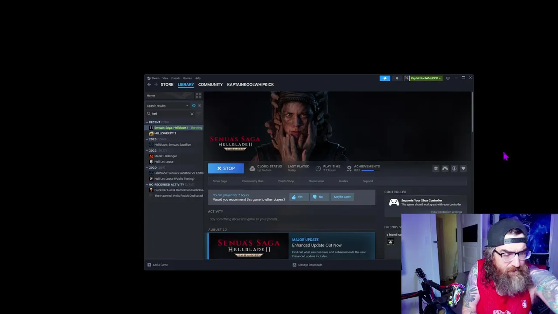Select Hell Let Loose (Public Testing)

[x=174, y=179]
